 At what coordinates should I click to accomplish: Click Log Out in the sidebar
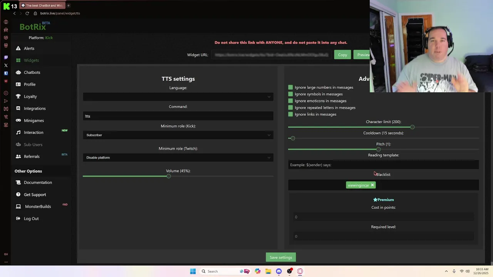tap(31, 219)
